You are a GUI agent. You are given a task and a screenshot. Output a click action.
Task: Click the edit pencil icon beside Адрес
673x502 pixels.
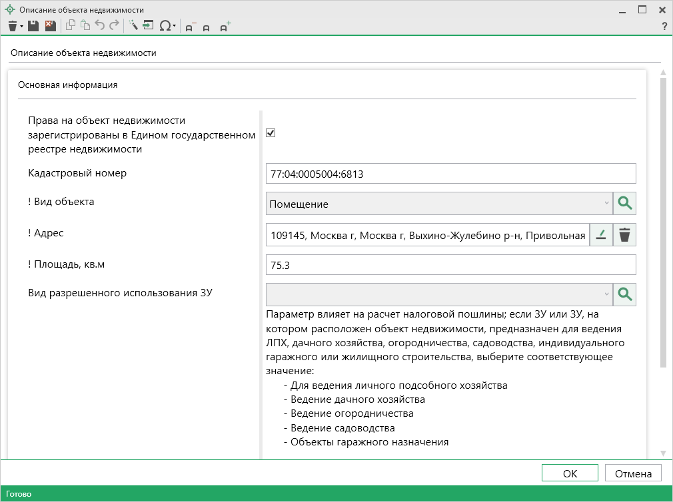(601, 235)
